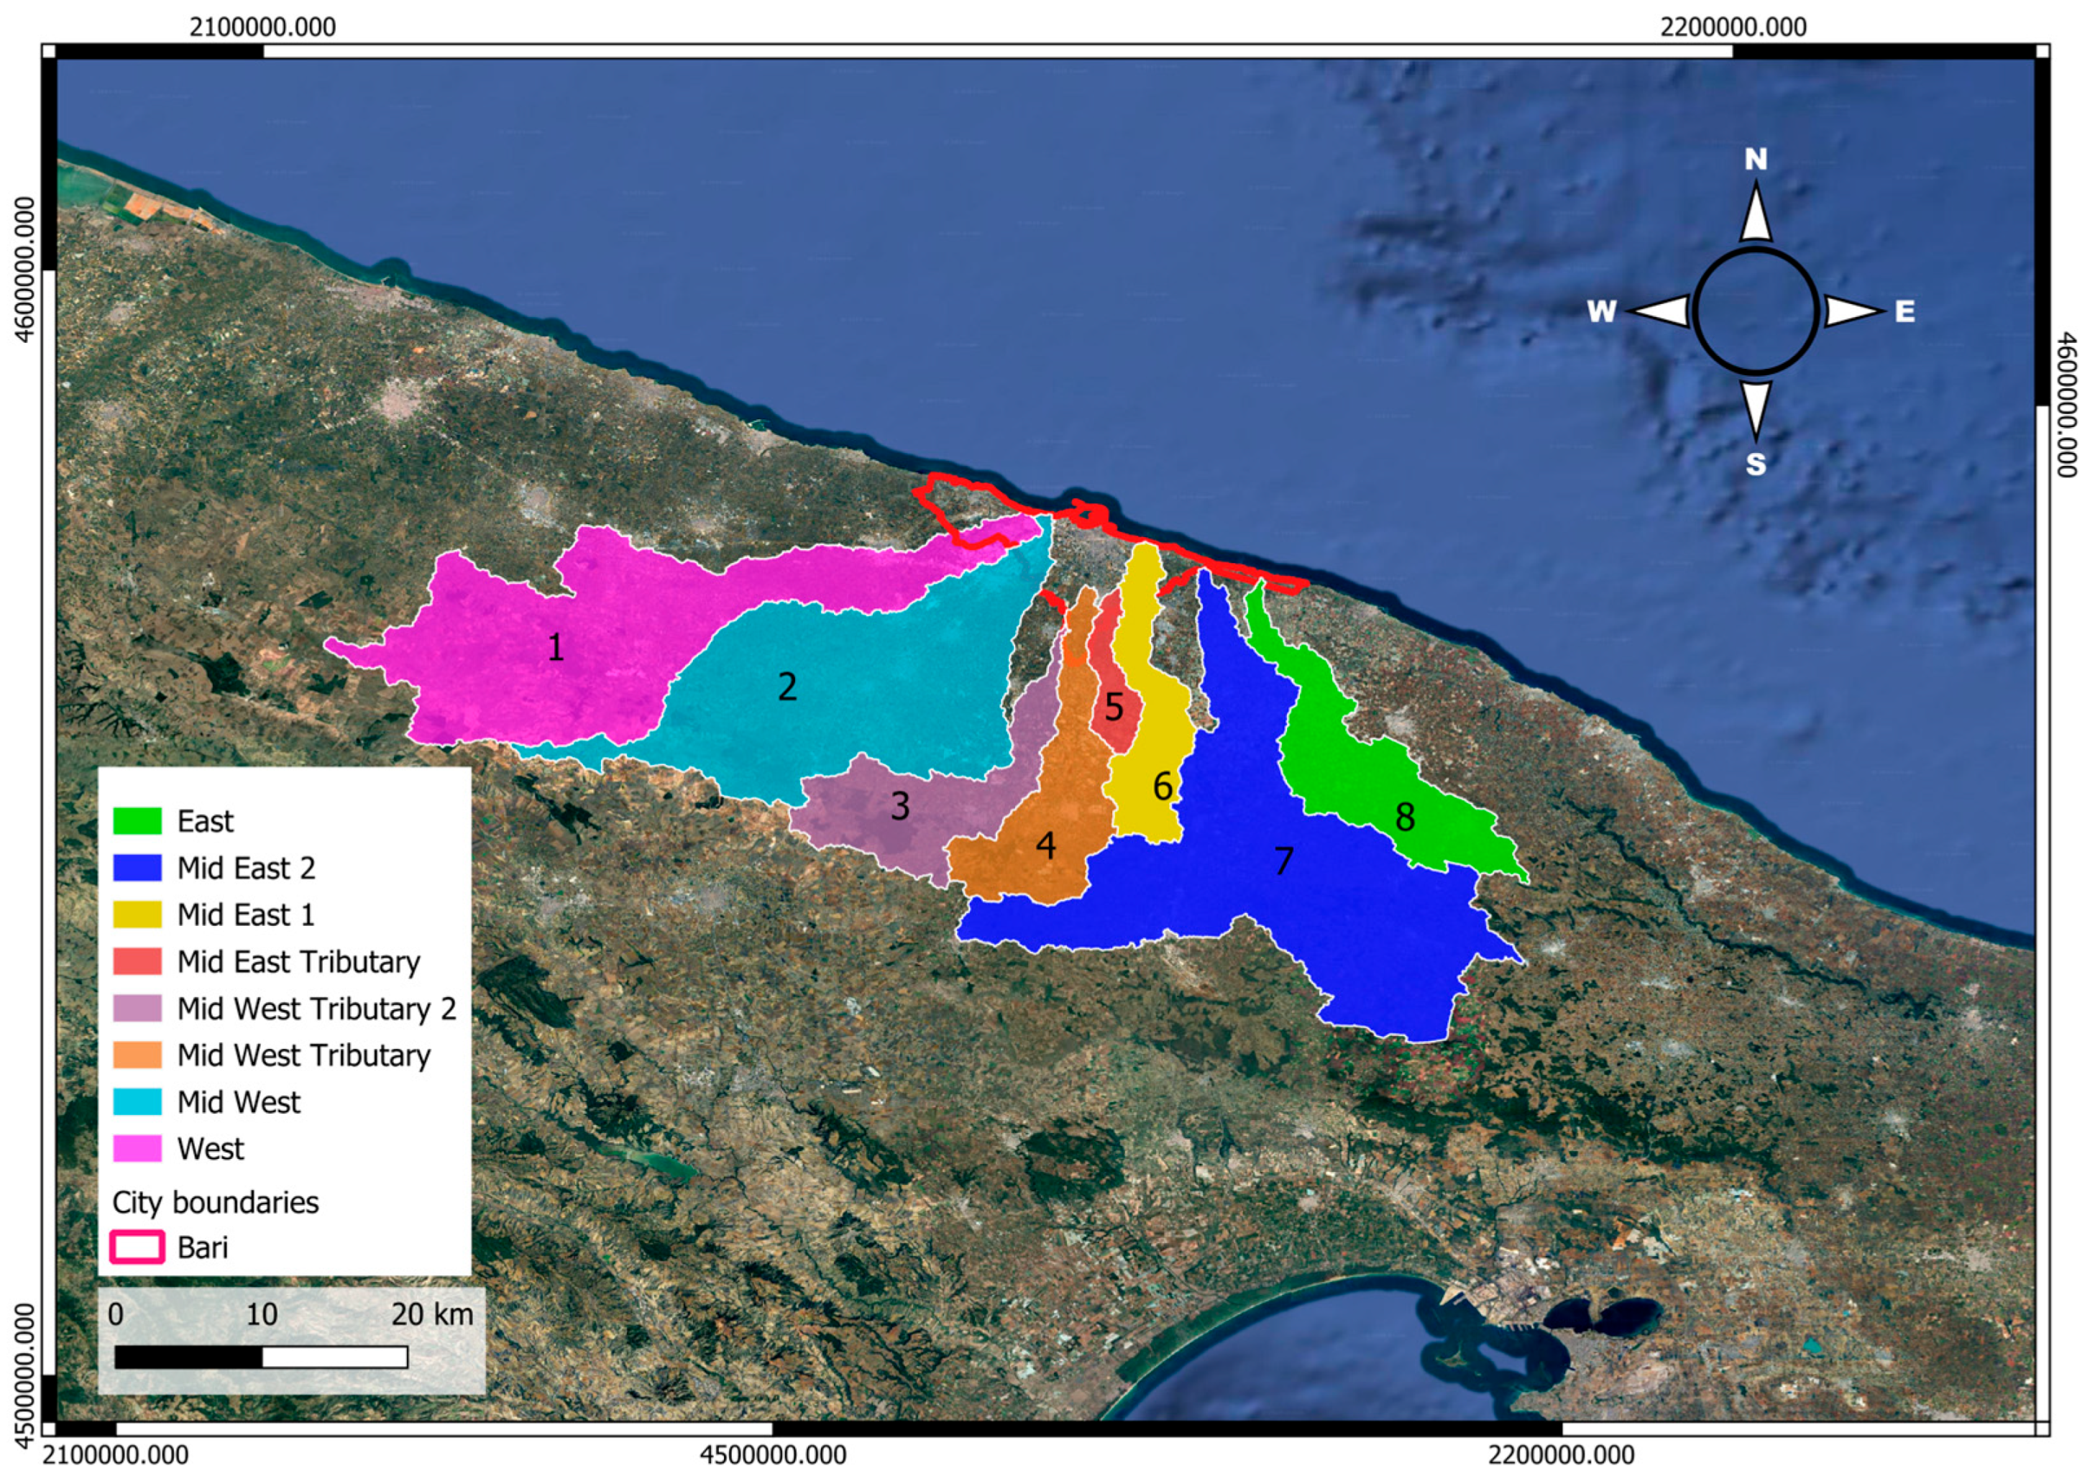Click basin number 3 on the map
The height and width of the screenshot is (1476, 2095).
coord(899,805)
